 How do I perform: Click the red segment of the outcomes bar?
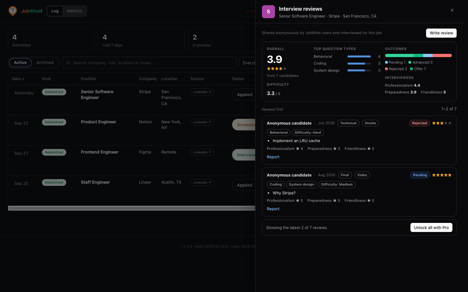pyautogui.click(x=442, y=55)
